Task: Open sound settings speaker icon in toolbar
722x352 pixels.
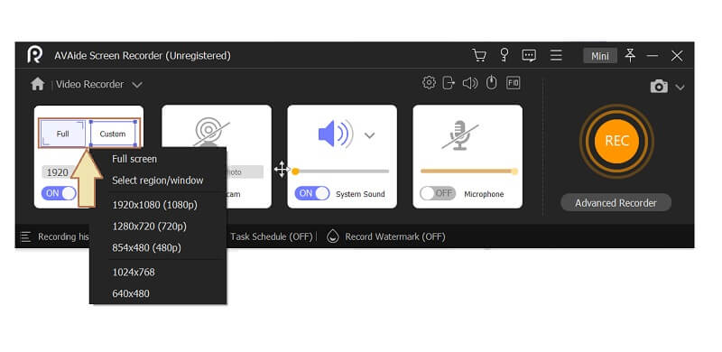Action: tap(469, 83)
